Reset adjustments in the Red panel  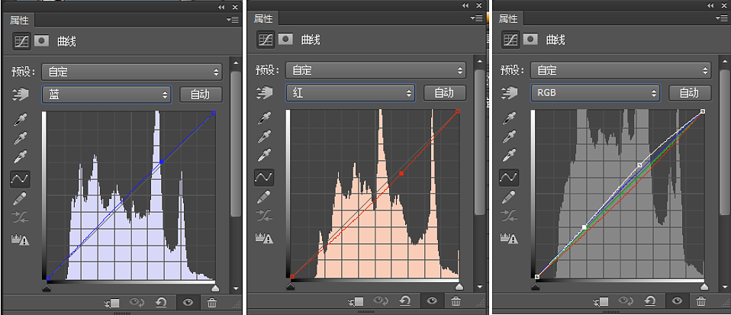click(404, 301)
